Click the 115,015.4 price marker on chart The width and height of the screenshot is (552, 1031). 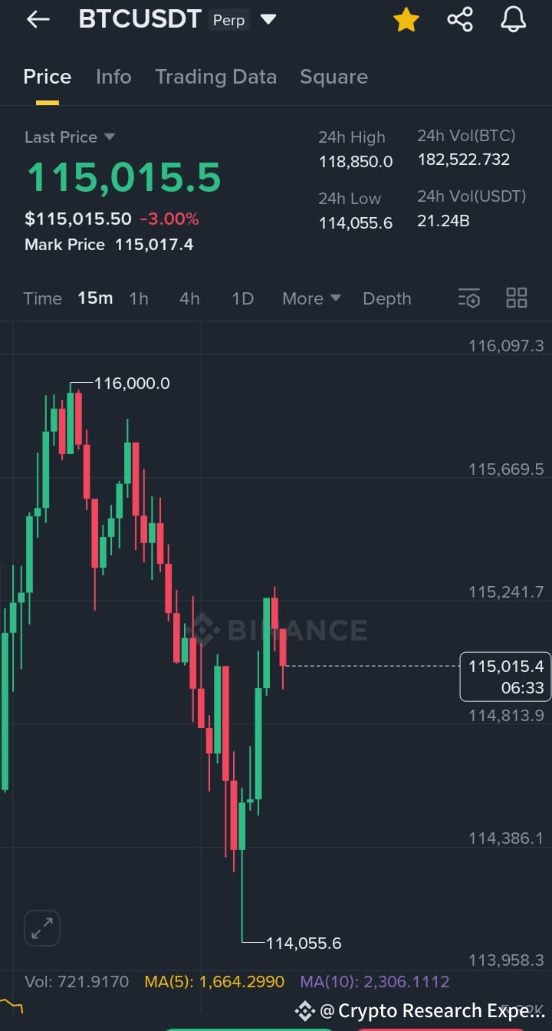[x=505, y=677]
